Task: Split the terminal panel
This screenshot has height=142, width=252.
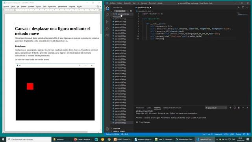Action: 235,108
